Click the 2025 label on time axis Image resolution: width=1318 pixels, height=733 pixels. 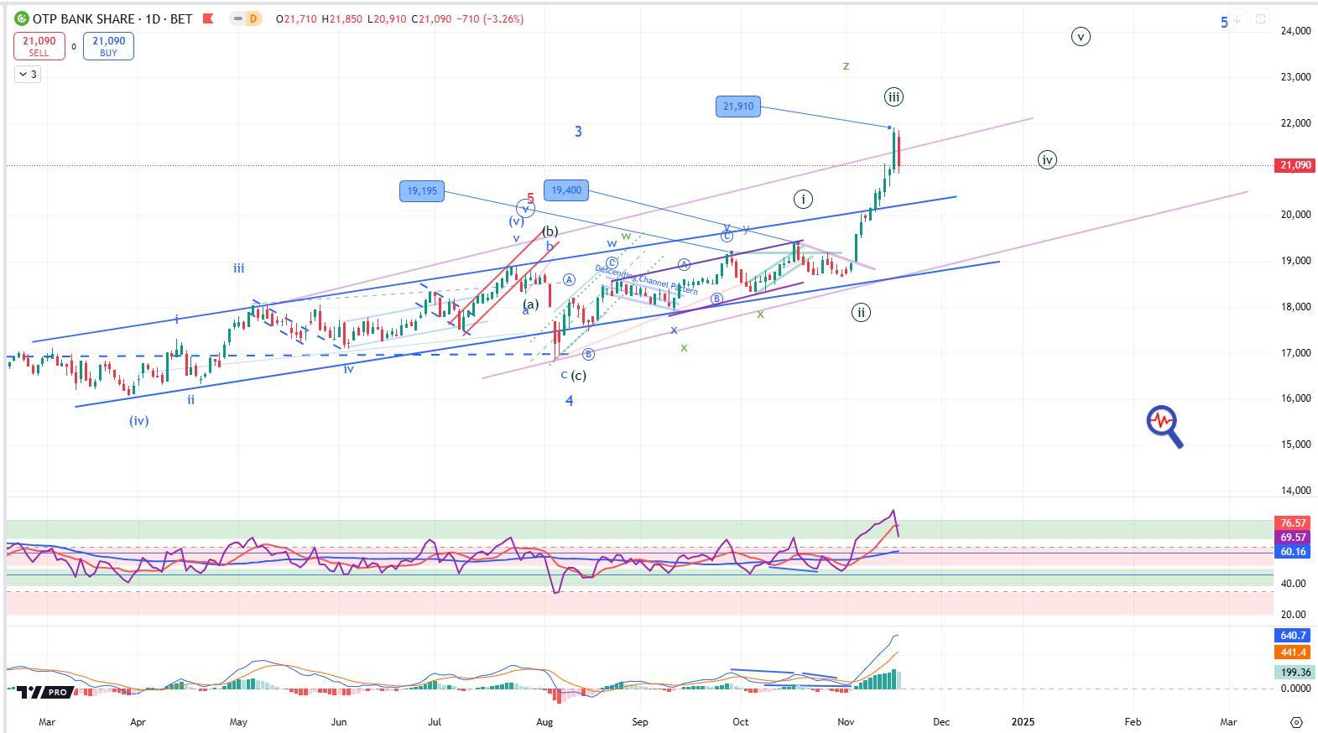point(1023,721)
